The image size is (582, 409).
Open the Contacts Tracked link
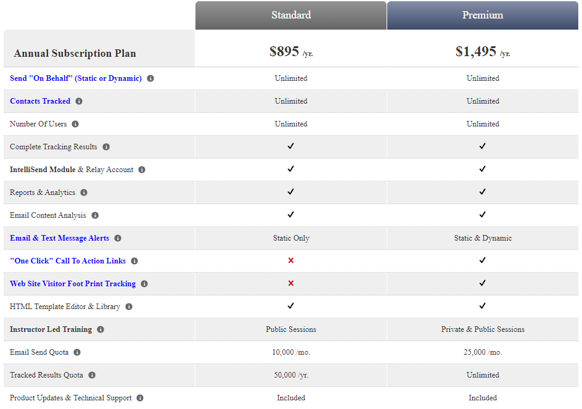40,101
